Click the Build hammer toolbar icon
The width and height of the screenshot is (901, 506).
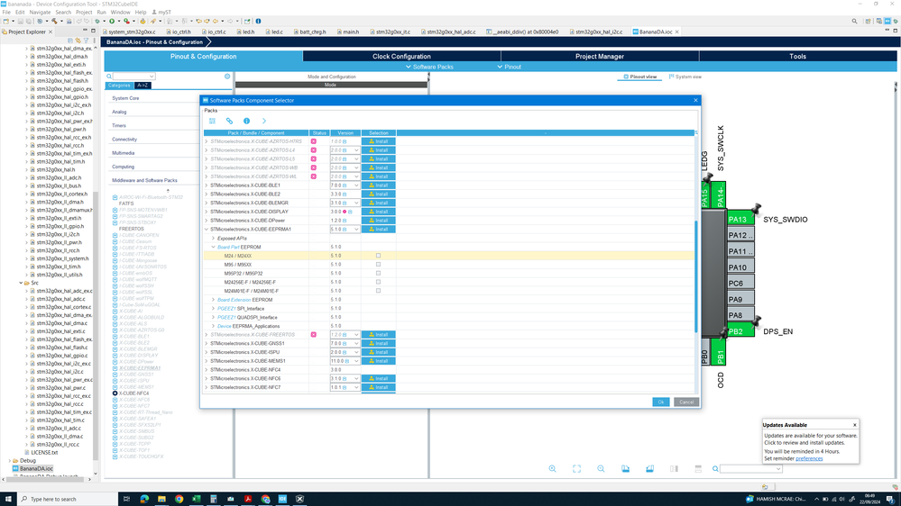pyautogui.click(x=55, y=22)
